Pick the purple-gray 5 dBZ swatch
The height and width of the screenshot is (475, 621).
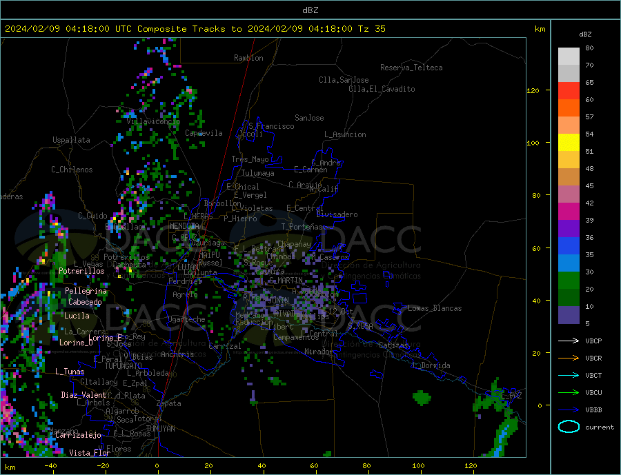tap(569, 314)
